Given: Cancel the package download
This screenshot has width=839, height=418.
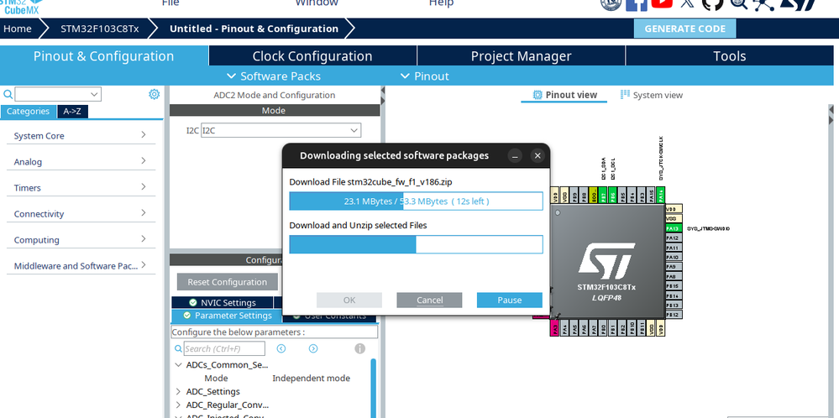Looking at the screenshot, I should [x=429, y=300].
